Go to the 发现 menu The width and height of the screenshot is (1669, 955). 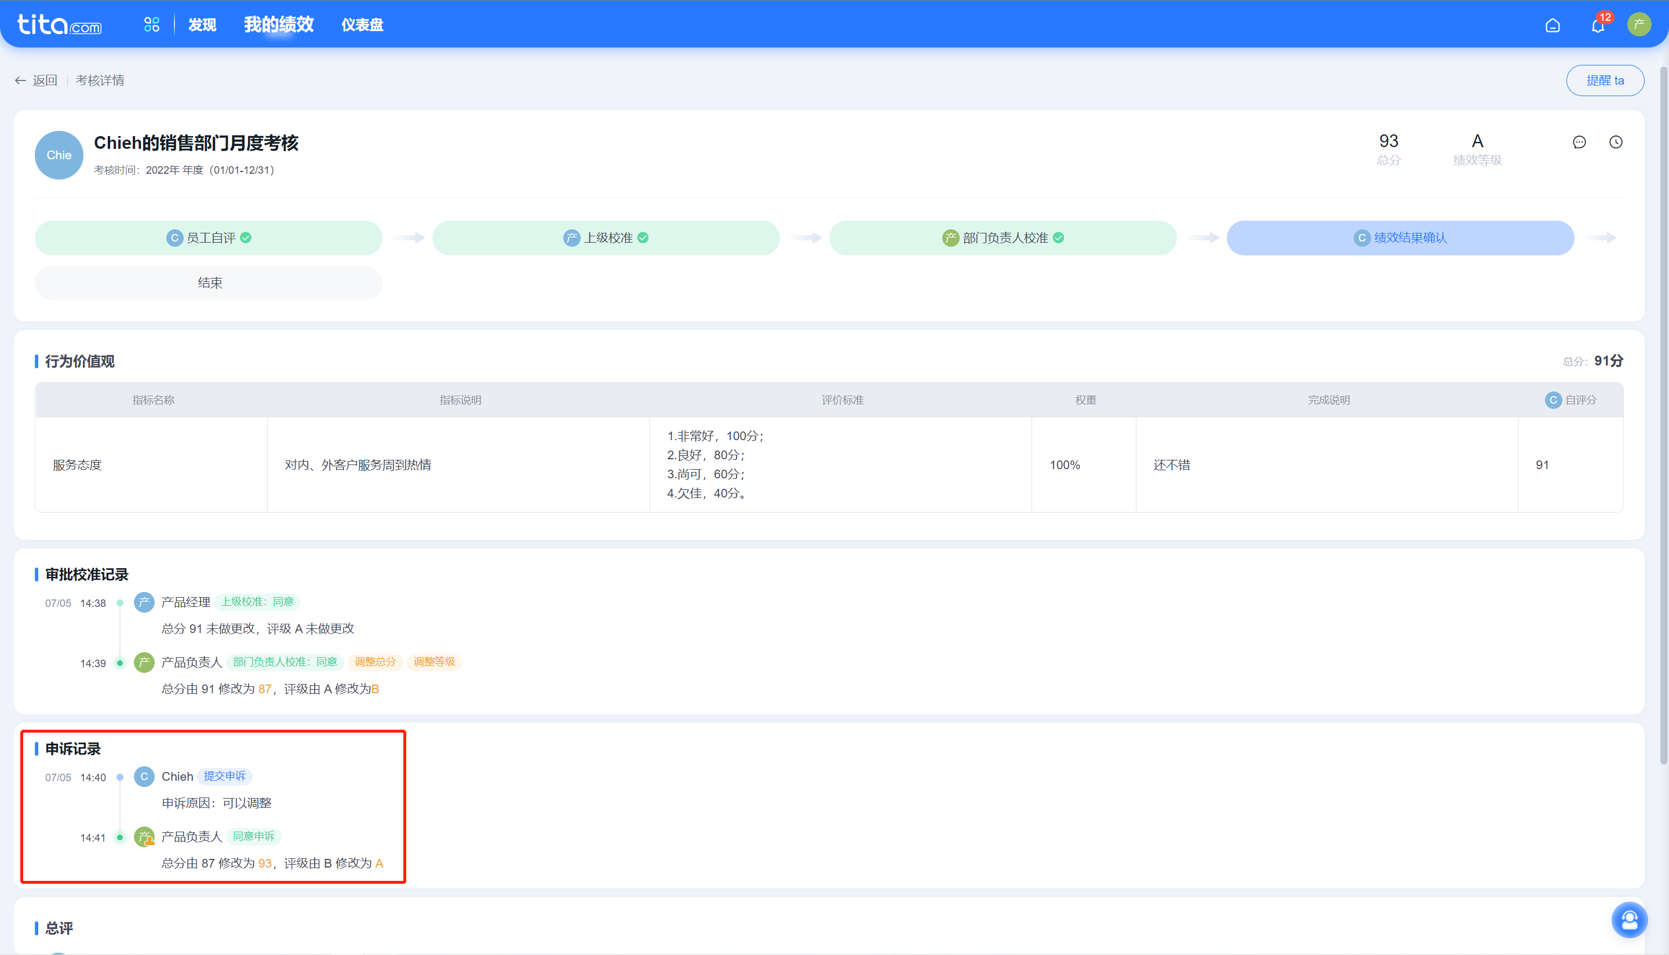(x=202, y=25)
